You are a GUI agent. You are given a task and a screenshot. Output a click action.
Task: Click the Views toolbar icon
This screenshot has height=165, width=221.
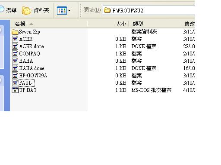coord(62,10)
